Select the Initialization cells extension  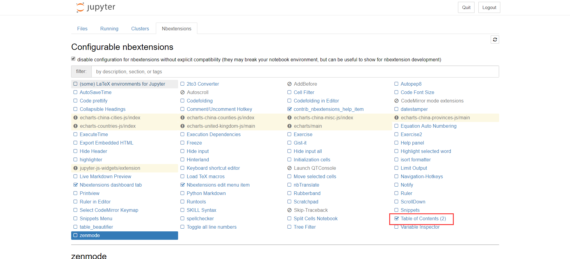tap(312, 160)
